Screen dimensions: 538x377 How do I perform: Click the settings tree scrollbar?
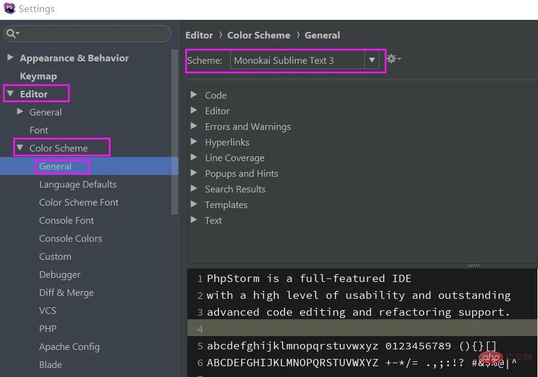(174, 132)
